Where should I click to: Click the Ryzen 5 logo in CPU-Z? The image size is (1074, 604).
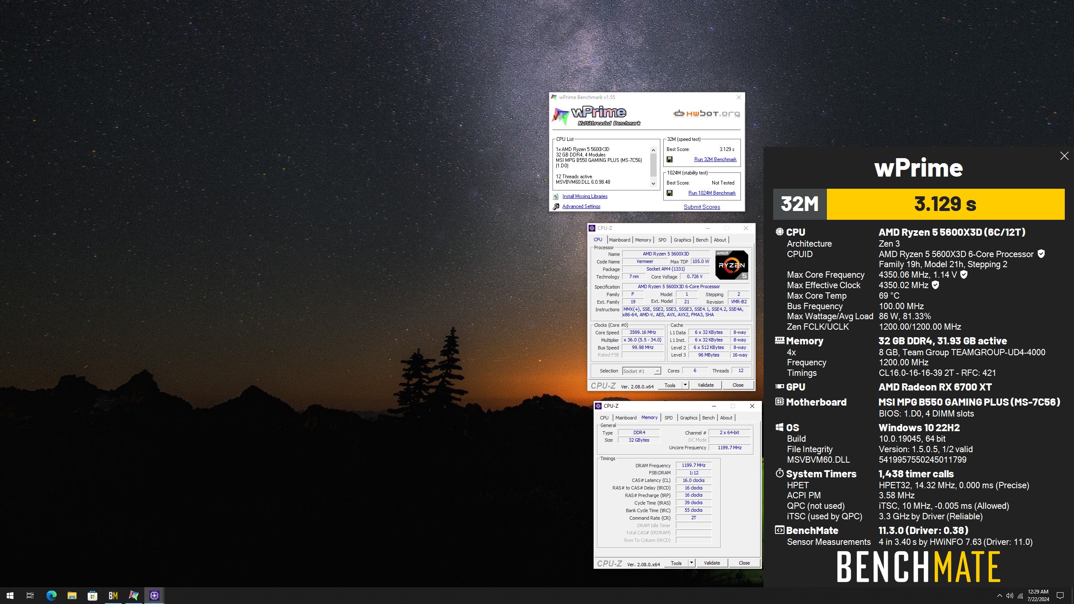732,265
